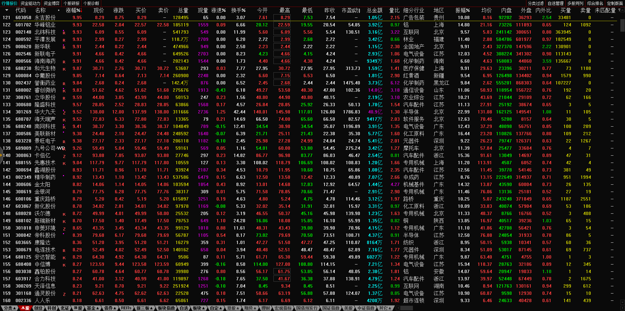Click the K marker beside 和元生物

point(64,69)
